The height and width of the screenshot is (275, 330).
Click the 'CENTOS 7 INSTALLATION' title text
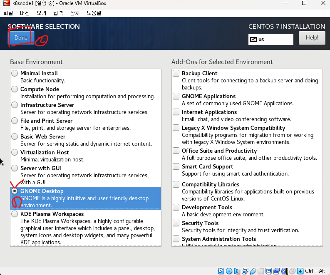(x=287, y=27)
